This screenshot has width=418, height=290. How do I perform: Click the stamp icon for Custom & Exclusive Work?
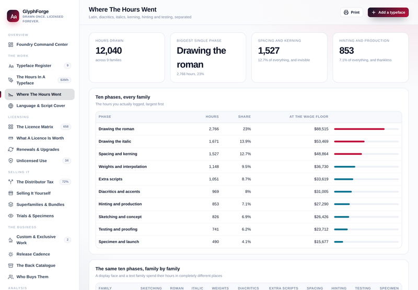(10, 240)
